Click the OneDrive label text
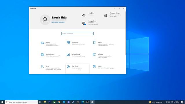Image resolution: width=185 pixels, height=104 pixels. pyautogui.click(x=91, y=13)
